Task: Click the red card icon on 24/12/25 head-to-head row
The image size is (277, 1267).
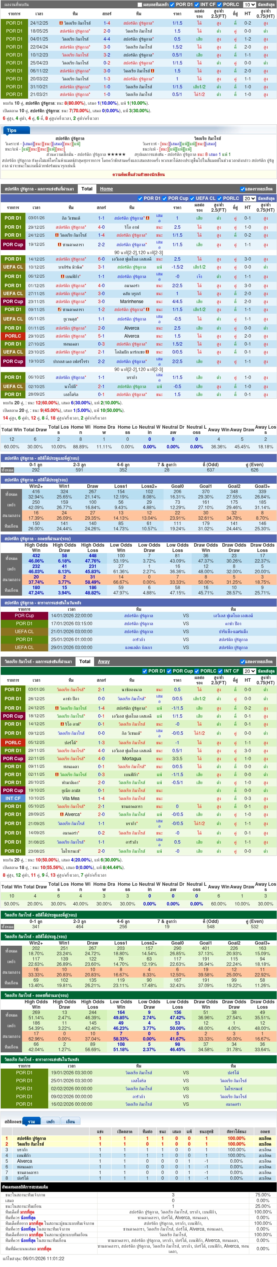Action: point(60,23)
